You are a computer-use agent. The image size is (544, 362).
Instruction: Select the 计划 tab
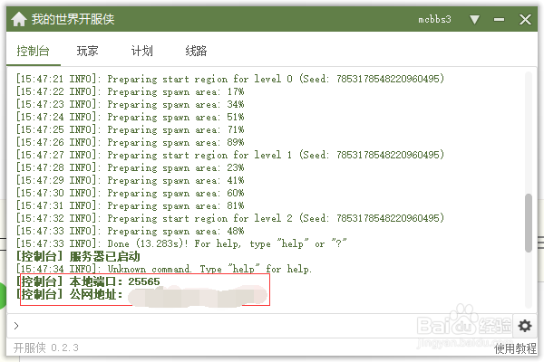coord(142,52)
